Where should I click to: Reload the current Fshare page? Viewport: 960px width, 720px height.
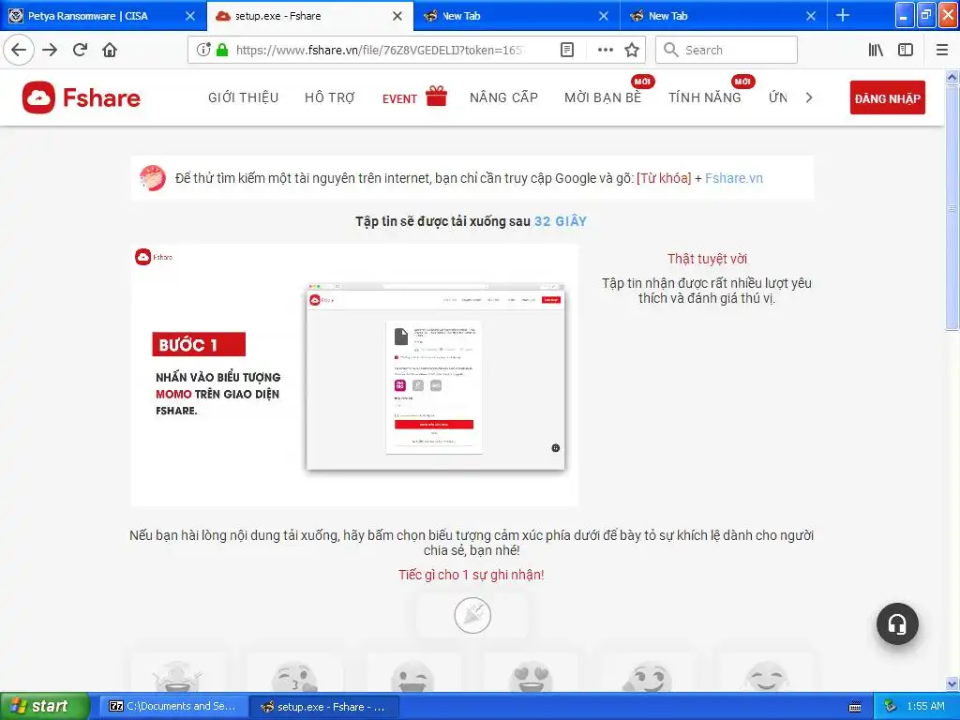click(x=80, y=50)
